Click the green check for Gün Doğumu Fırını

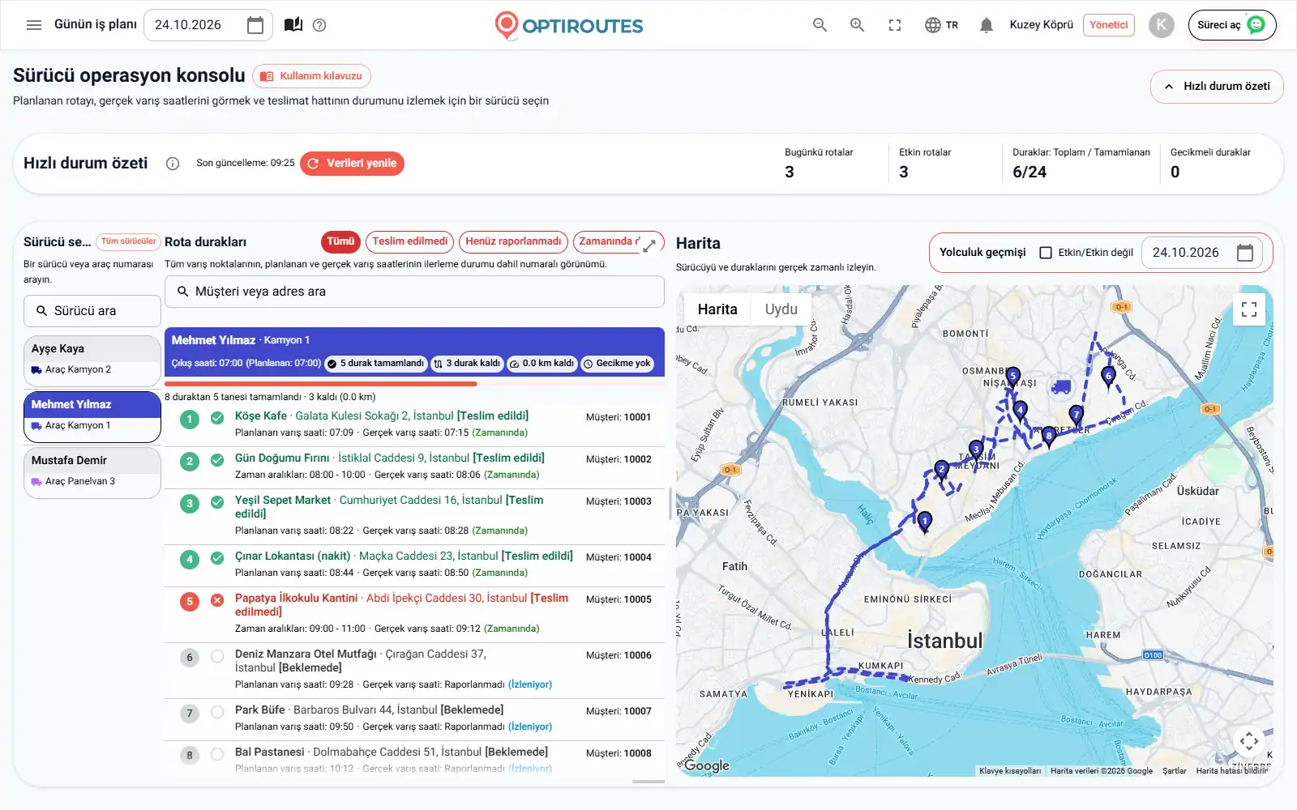[217, 461]
